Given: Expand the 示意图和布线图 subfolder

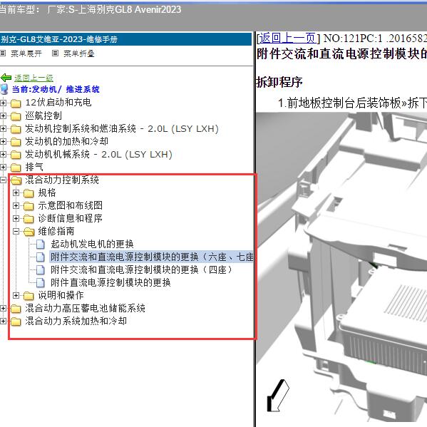Looking at the screenshot, I should pyautogui.click(x=16, y=205).
